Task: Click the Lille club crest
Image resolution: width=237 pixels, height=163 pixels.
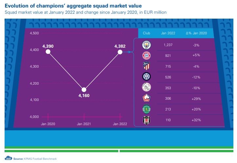Action: (146, 99)
